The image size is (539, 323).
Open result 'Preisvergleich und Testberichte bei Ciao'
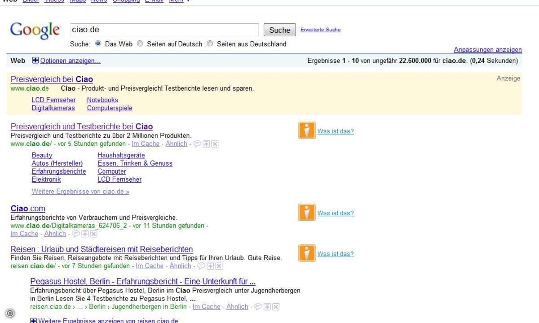(x=82, y=127)
